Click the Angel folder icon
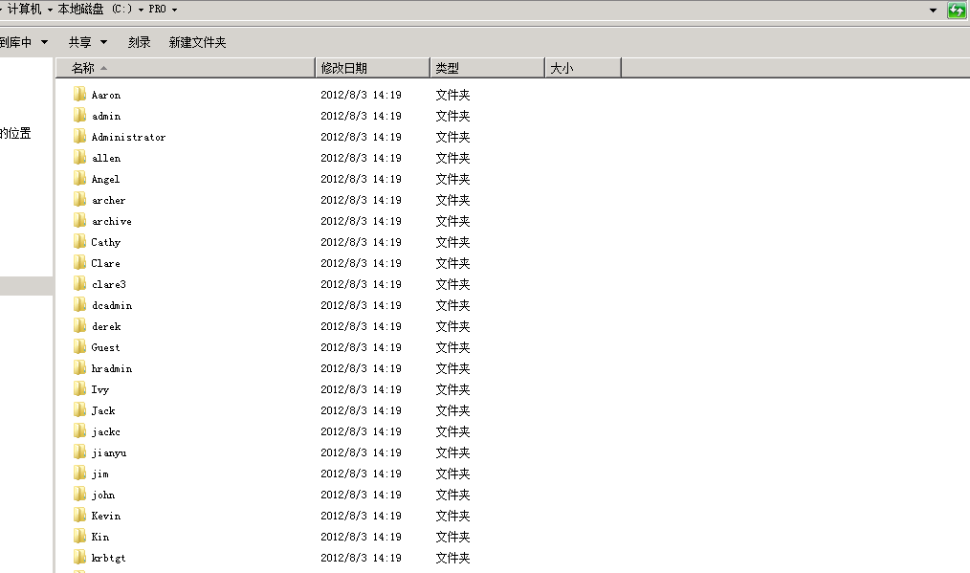The height and width of the screenshot is (573, 970). pyautogui.click(x=79, y=178)
